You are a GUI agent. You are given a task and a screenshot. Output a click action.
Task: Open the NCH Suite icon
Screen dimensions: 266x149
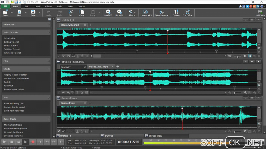[x=260, y=12]
